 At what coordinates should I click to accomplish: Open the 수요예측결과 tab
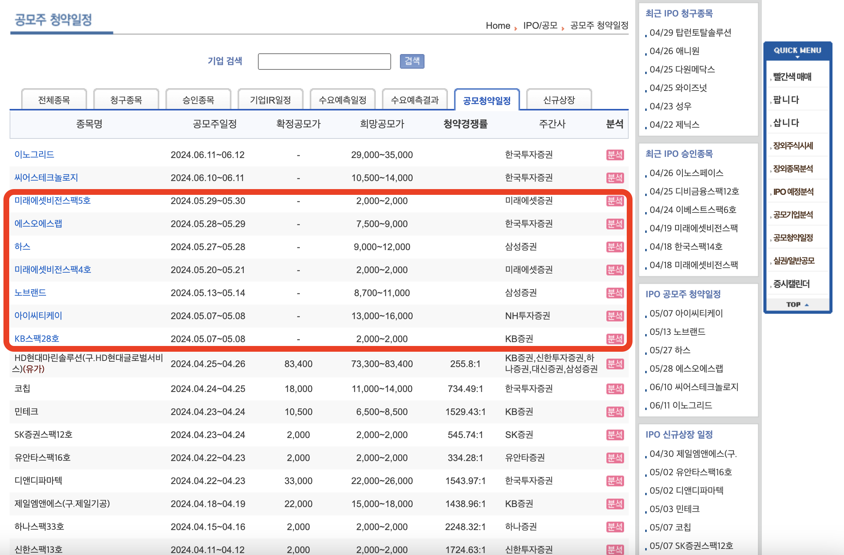(x=414, y=99)
